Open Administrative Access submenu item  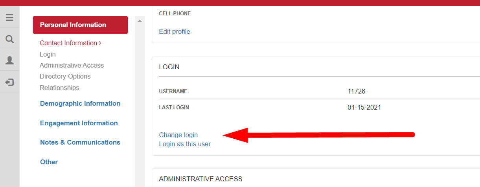[72, 65]
